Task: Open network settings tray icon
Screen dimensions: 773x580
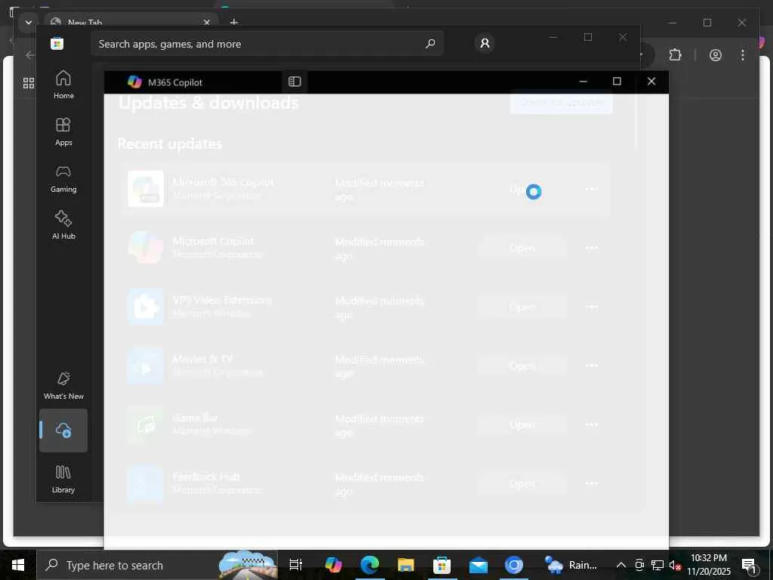Action: tap(658, 565)
